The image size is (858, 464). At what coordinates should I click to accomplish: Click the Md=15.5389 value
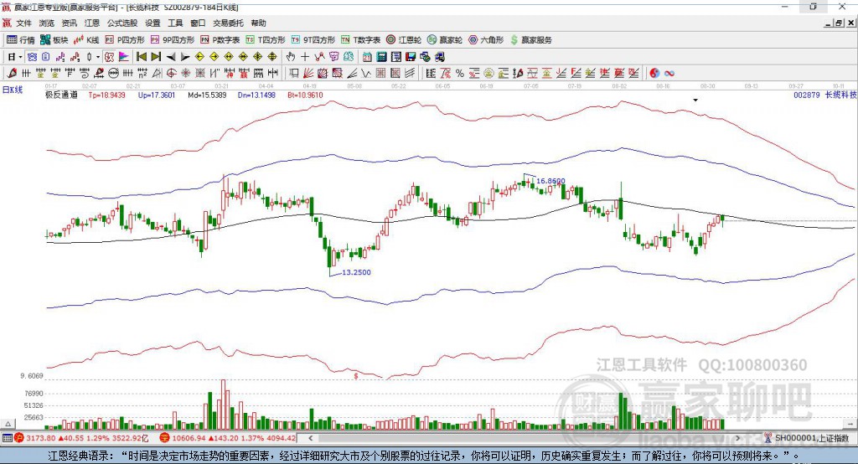pyautogui.click(x=207, y=95)
